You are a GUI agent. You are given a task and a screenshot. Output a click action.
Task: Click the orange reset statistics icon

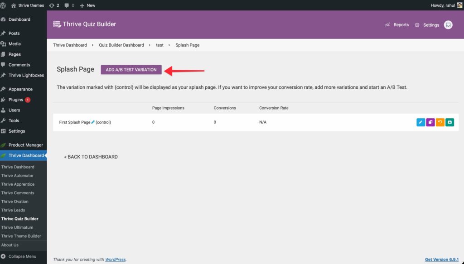[x=440, y=122]
